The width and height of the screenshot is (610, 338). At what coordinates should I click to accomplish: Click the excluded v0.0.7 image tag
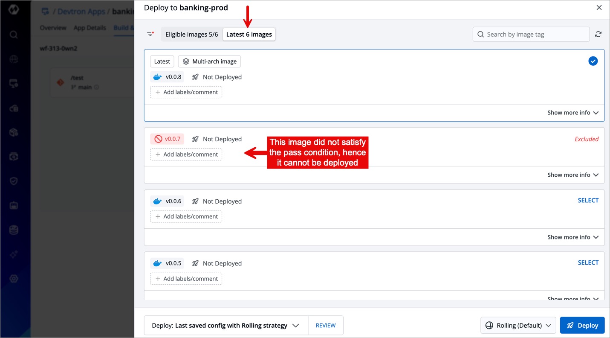tap(167, 139)
